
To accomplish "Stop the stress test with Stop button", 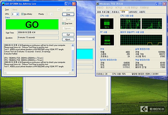I will pos(68,14).
